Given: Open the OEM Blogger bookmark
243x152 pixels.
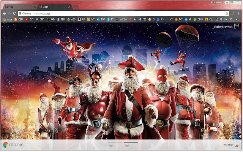Looking at the screenshot, I should [x=19, y=19].
